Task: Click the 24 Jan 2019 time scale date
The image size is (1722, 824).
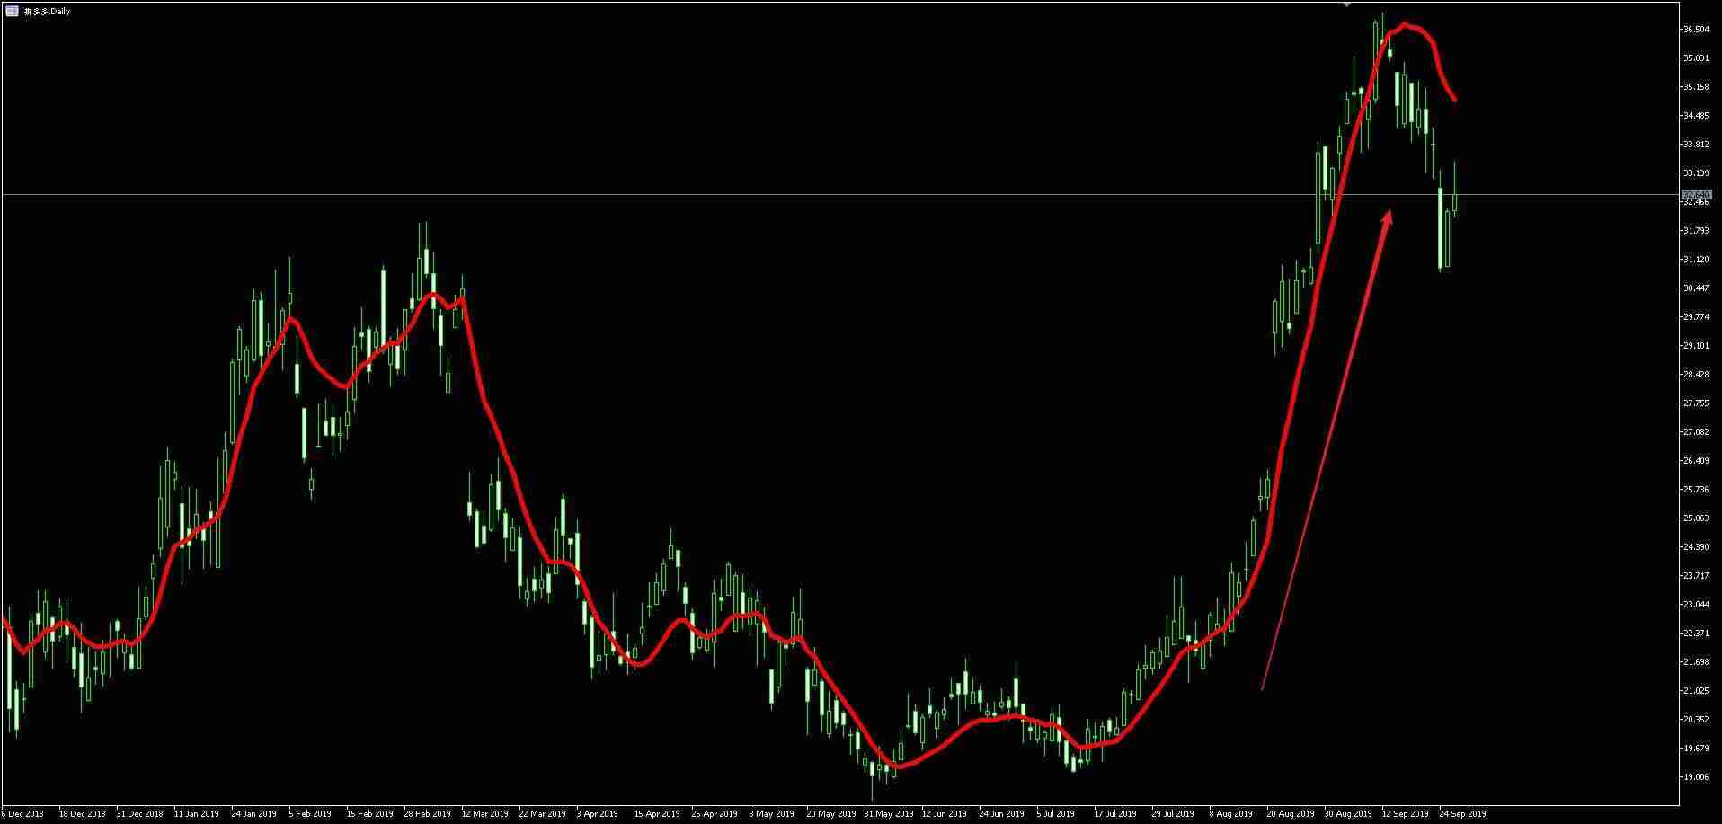Action: click(254, 814)
